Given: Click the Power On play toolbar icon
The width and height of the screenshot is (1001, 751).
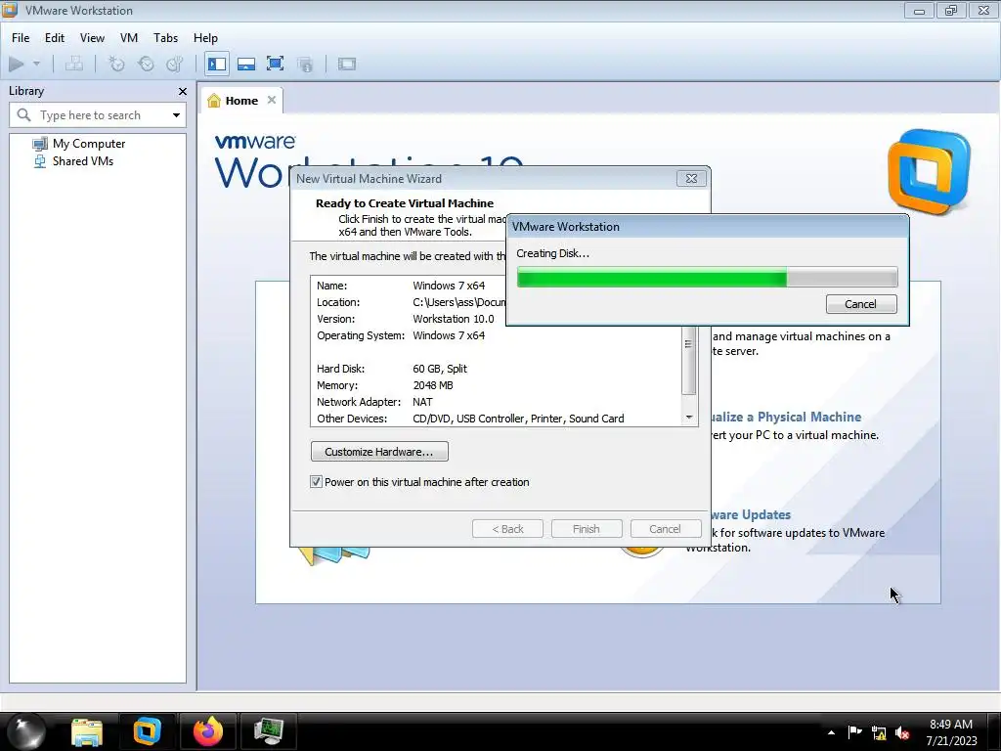Looking at the screenshot, I should [16, 64].
